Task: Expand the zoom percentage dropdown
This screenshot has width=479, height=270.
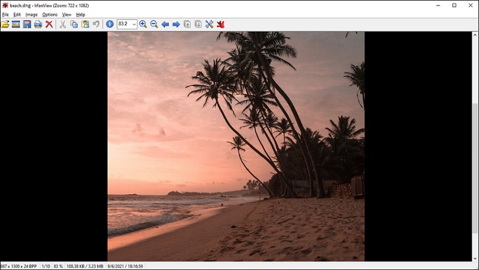Action: tap(134, 24)
